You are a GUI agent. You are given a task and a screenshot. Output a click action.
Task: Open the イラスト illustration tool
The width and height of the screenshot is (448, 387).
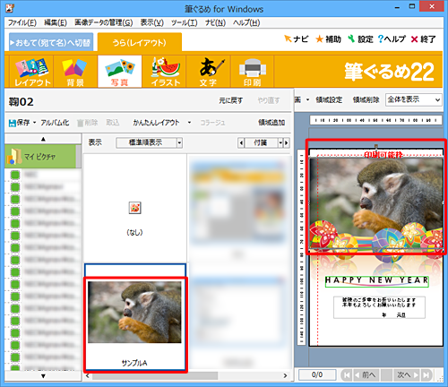164,72
